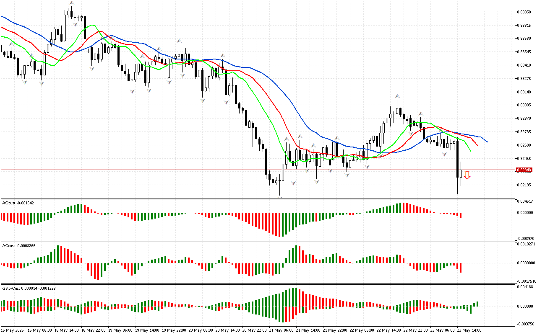Screen dimensions: 537x335
Task: Select the fractal arrow above the highest candle
Action: [71, 3]
